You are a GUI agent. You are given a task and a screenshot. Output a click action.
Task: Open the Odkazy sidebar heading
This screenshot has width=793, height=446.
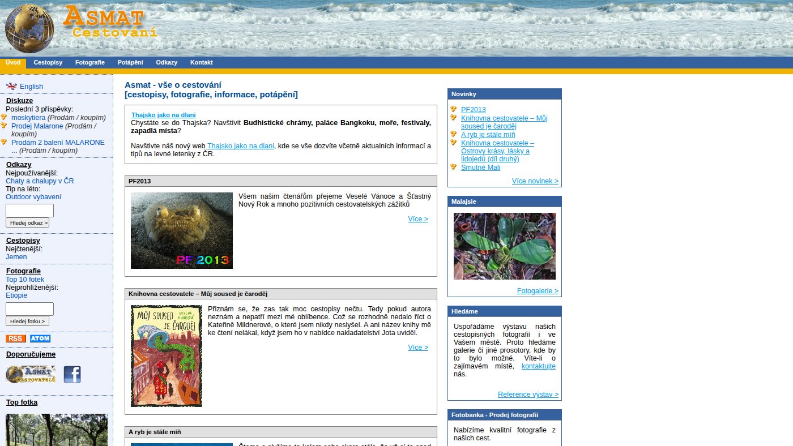point(19,165)
